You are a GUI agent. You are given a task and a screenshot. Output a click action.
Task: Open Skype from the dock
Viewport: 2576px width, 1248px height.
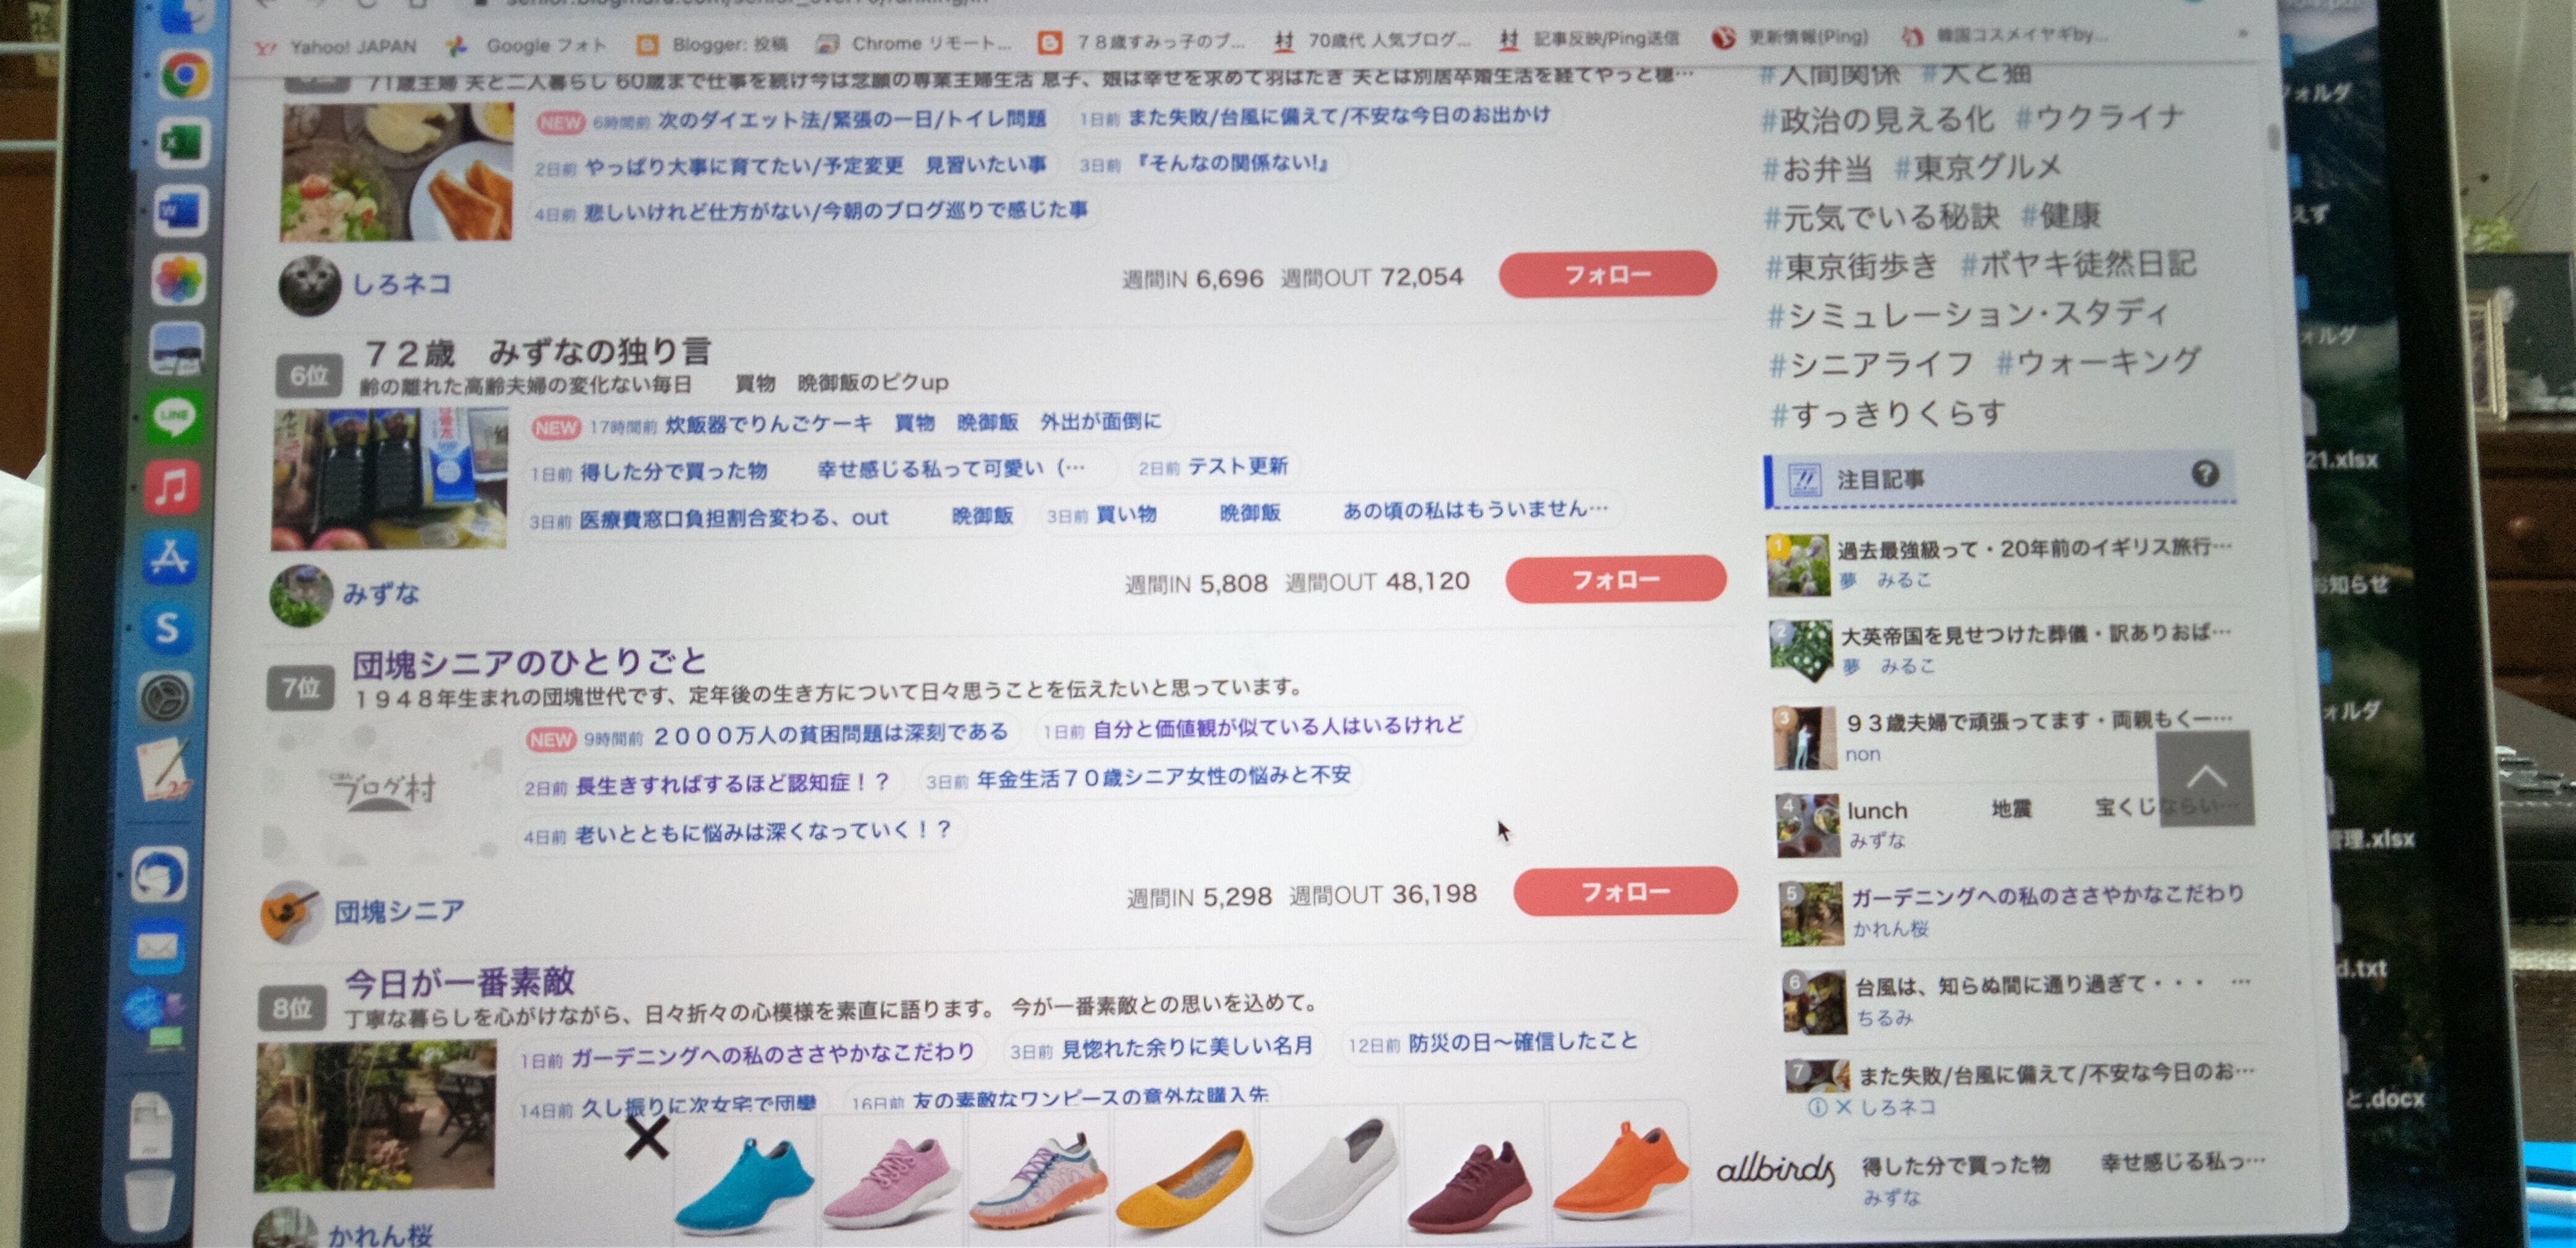(167, 628)
